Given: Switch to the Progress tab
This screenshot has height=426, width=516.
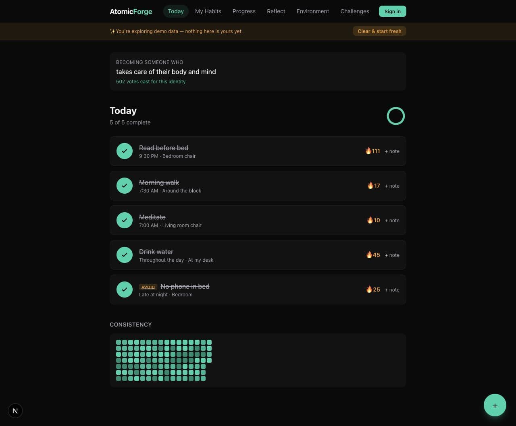Looking at the screenshot, I should click(244, 11).
